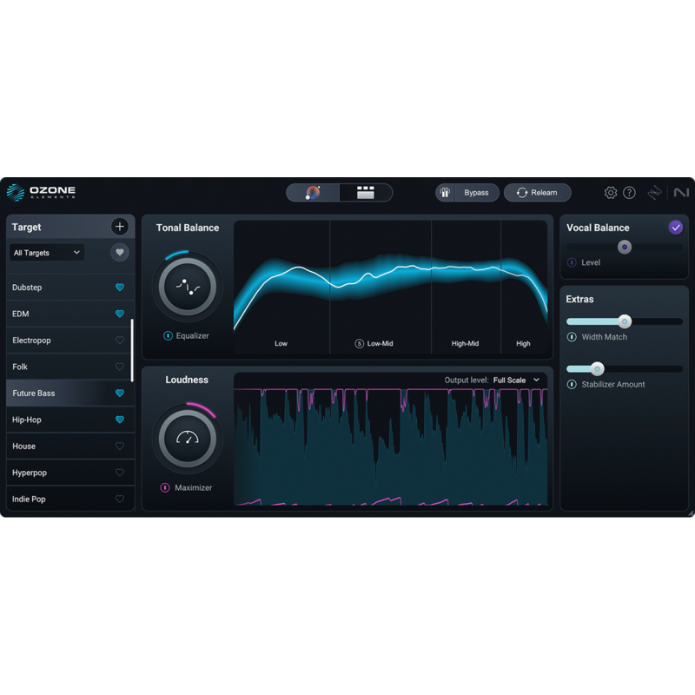The height and width of the screenshot is (695, 695).
Task: Click the Low band label
Action: pos(281,343)
